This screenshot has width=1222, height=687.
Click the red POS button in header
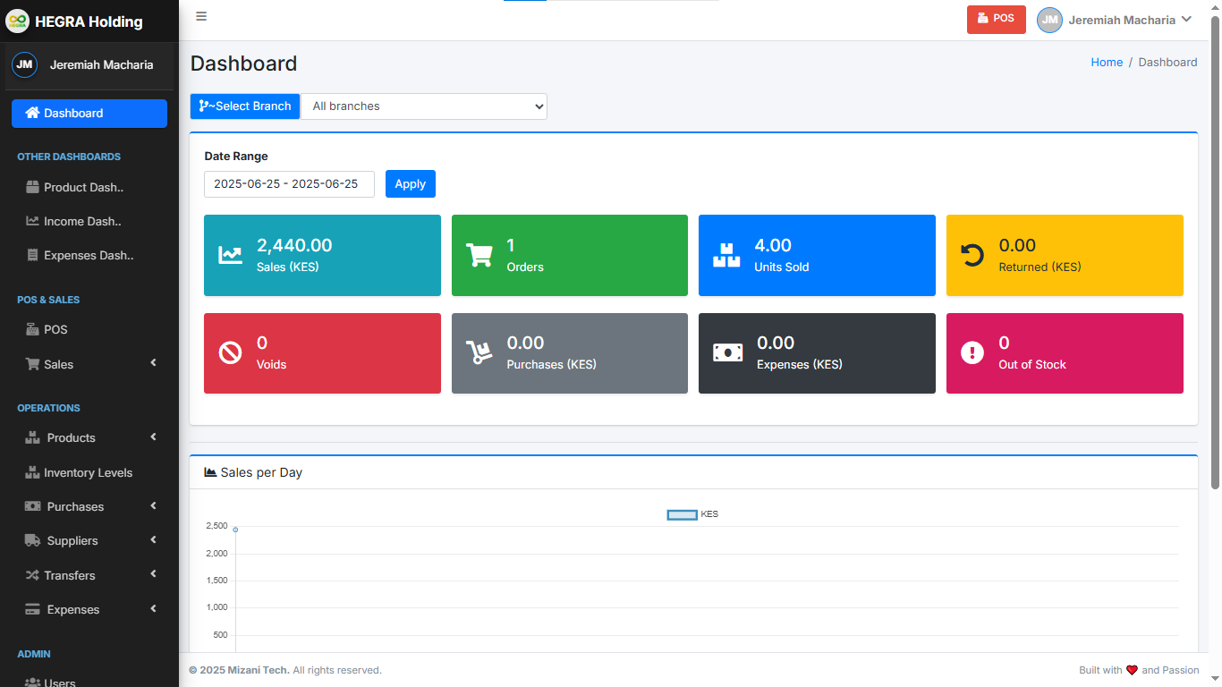coord(996,19)
